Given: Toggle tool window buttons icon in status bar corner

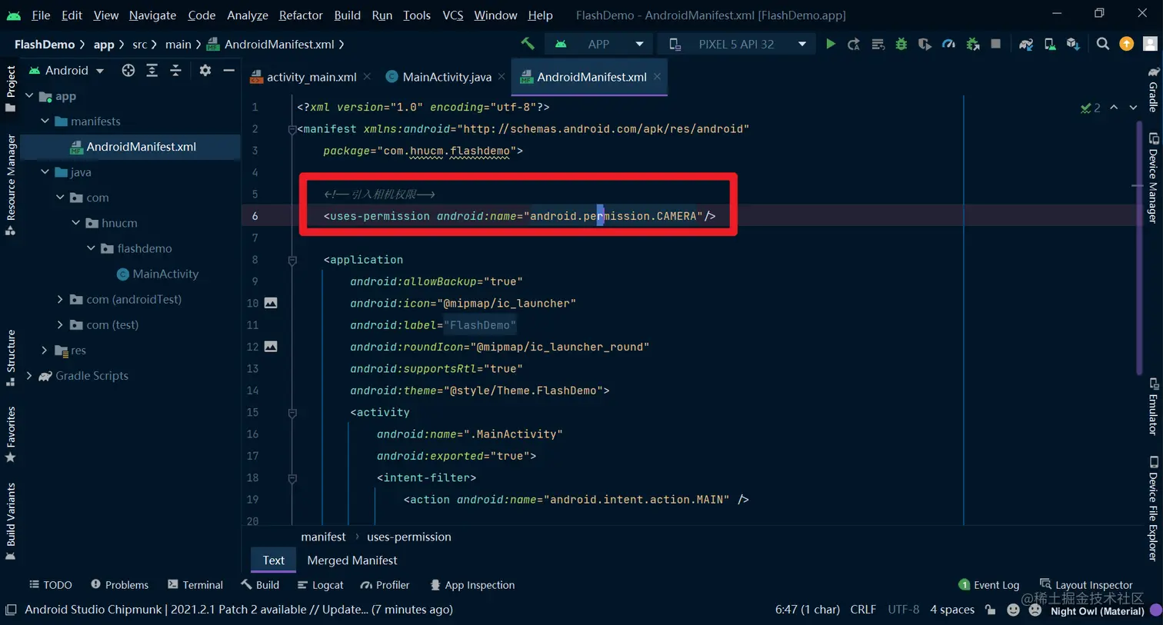Looking at the screenshot, I should point(11,610).
